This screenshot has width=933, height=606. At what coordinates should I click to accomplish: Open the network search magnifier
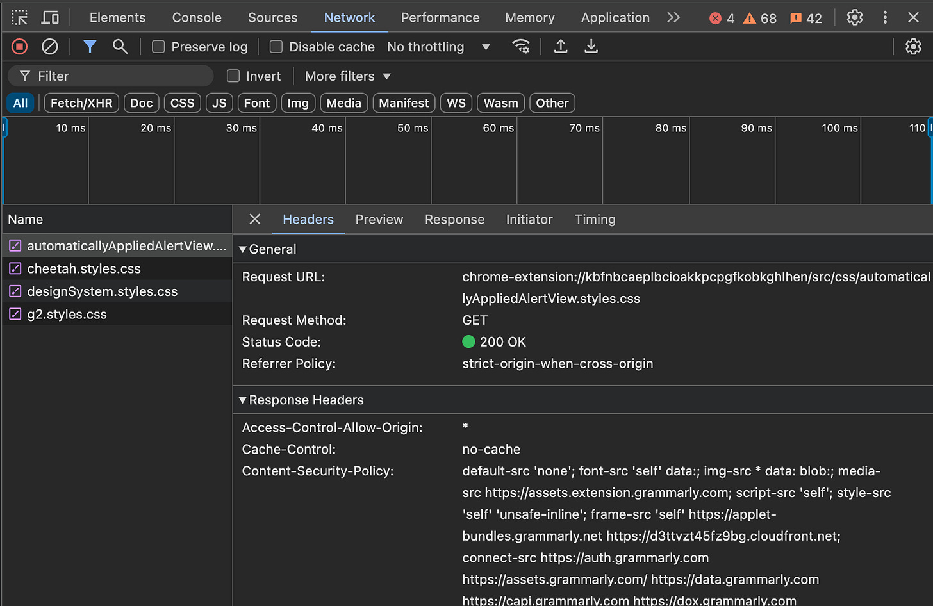click(x=120, y=47)
